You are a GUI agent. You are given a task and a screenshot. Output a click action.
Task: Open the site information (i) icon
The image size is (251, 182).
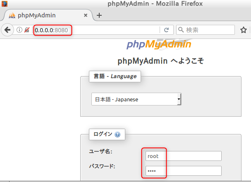coord(19,30)
